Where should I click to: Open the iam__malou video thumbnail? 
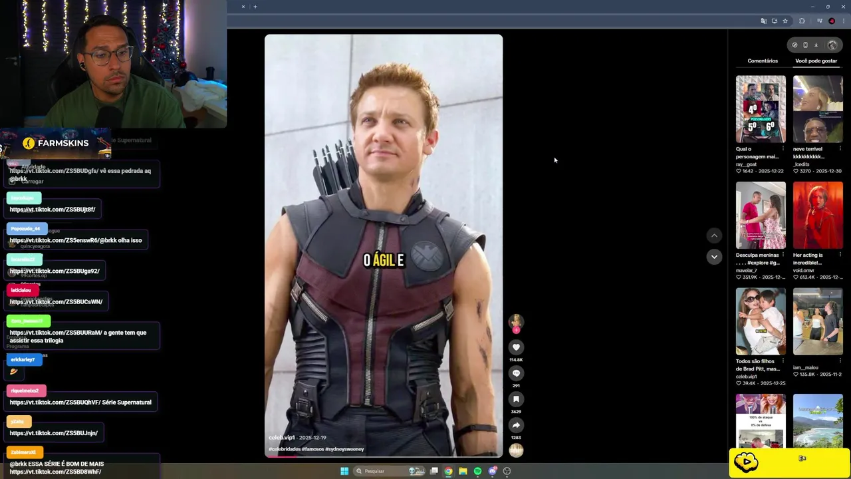[x=818, y=321]
